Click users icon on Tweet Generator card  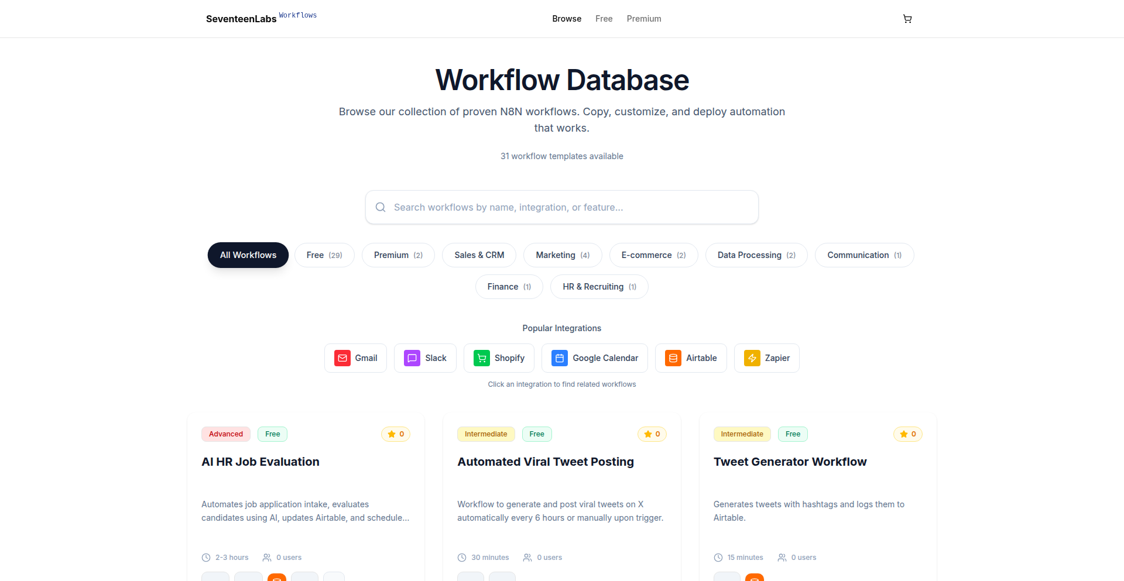point(782,558)
